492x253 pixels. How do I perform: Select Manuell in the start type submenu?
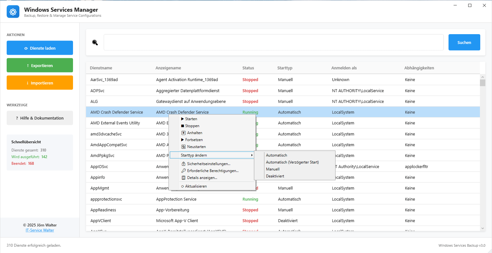point(273,169)
